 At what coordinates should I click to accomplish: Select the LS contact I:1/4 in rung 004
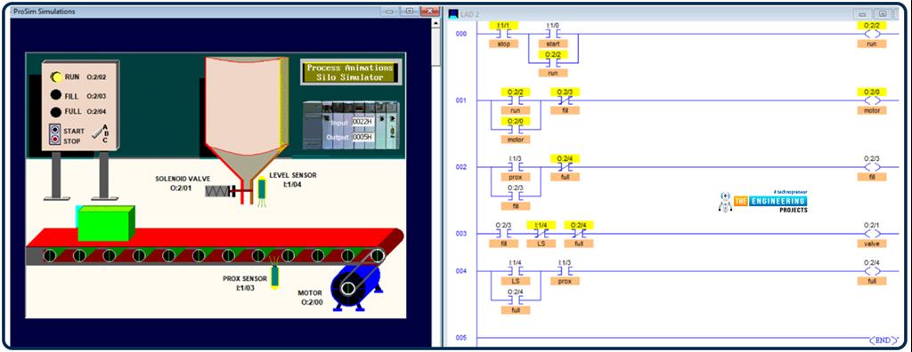[x=516, y=271]
